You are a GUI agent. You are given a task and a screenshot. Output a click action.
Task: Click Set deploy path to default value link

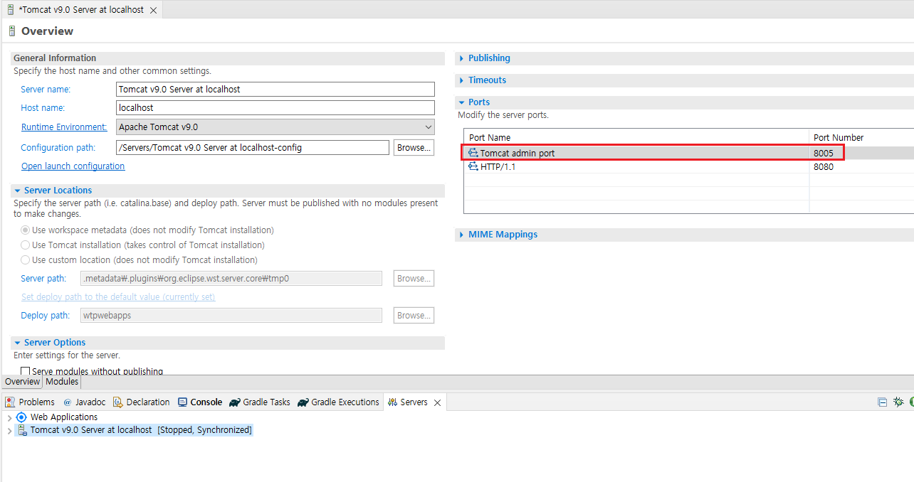pos(118,297)
